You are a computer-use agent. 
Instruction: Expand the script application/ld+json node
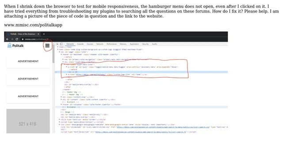click(60, 122)
